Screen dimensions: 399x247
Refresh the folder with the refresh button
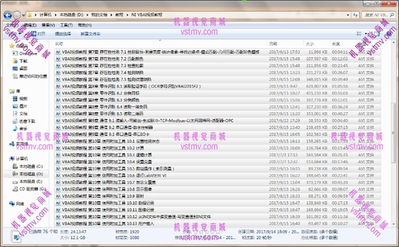[355, 15]
